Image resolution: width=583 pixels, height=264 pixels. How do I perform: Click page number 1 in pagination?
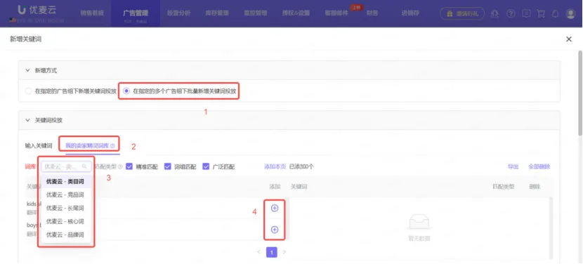272,253
